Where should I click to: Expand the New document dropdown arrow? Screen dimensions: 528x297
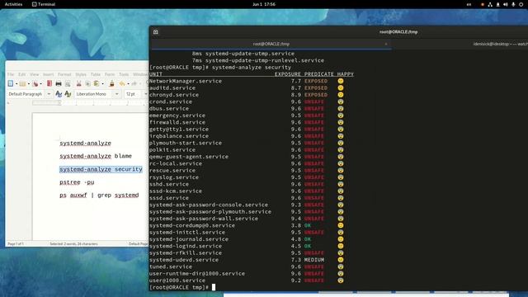[x=16, y=84]
